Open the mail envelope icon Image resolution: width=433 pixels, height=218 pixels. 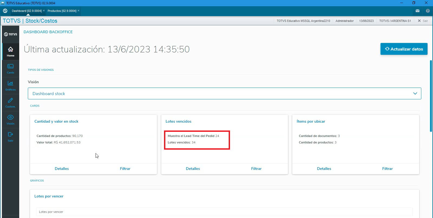(x=418, y=11)
